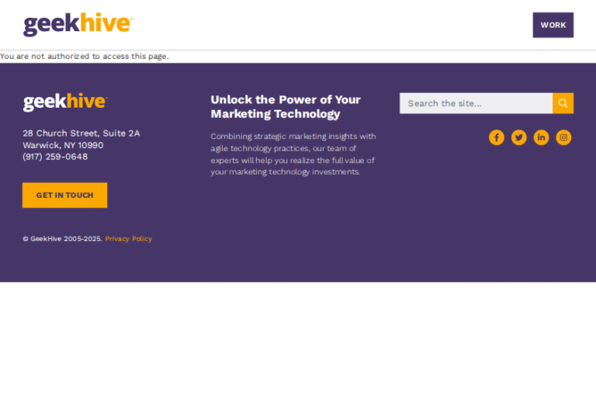Screen dimensions: 596x397
Task: Open the Privacy Policy link
Action: tap(129, 239)
